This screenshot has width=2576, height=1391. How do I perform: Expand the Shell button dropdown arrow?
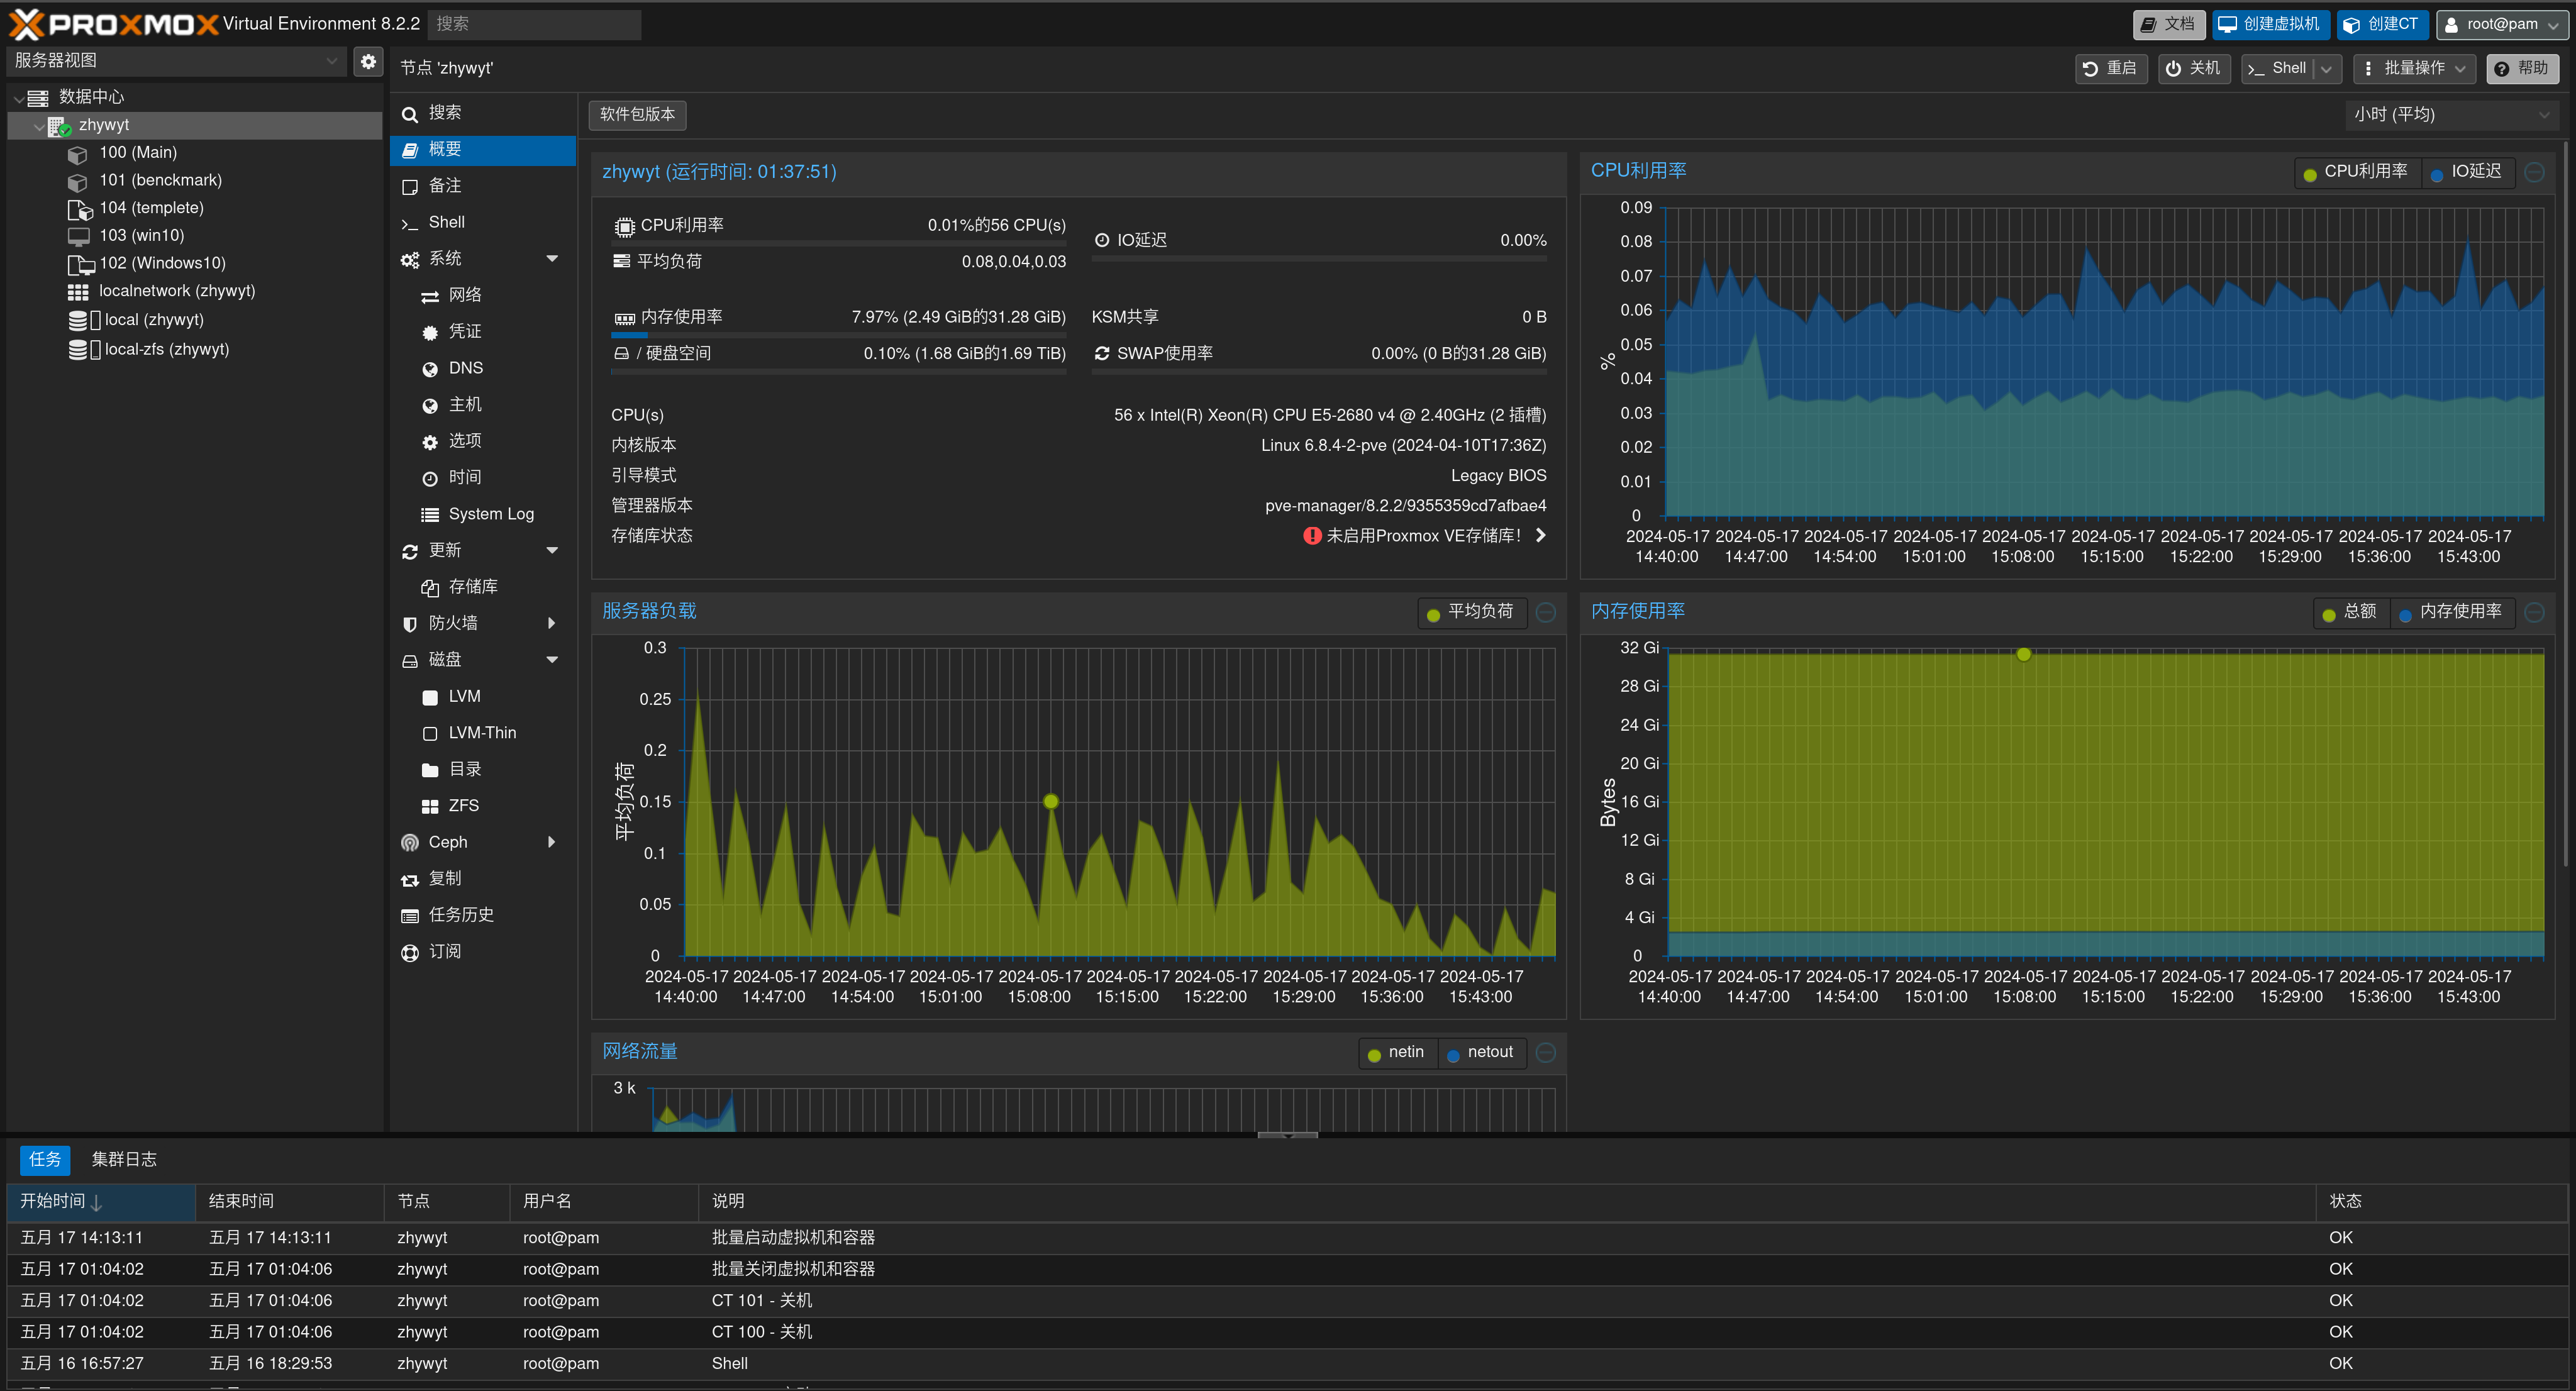(2327, 69)
